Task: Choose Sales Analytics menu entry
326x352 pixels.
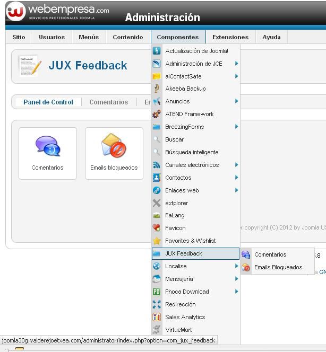Action: (195, 317)
